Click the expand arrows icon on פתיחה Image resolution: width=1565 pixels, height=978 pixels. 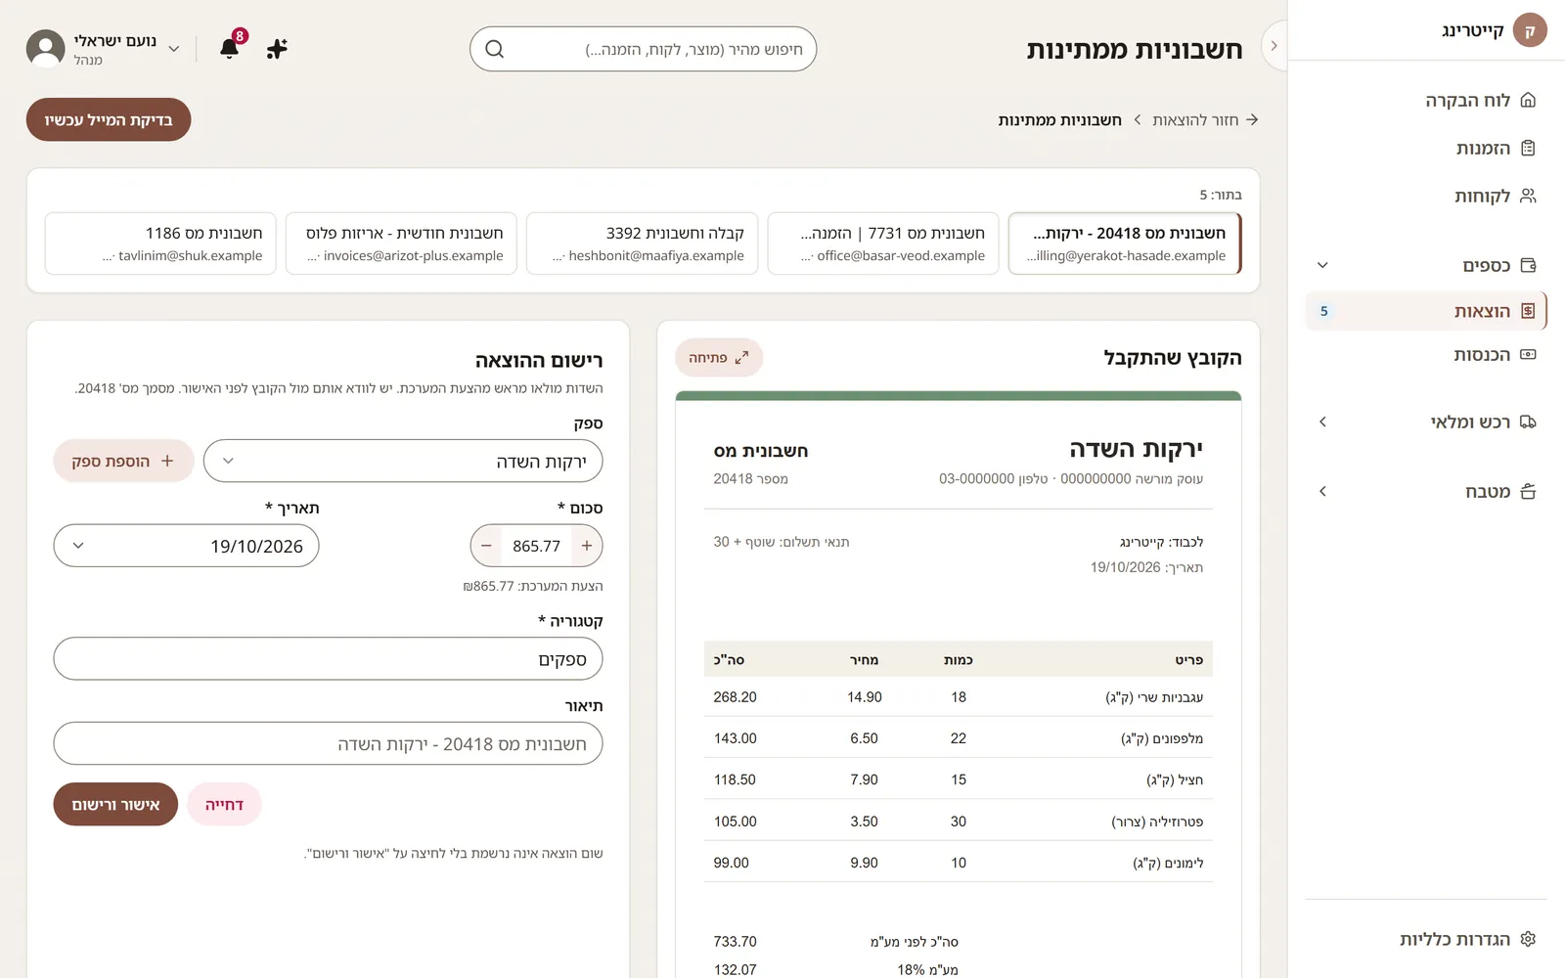[x=742, y=358]
